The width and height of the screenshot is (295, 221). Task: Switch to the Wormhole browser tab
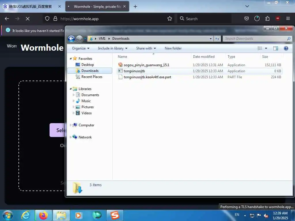(97, 6)
